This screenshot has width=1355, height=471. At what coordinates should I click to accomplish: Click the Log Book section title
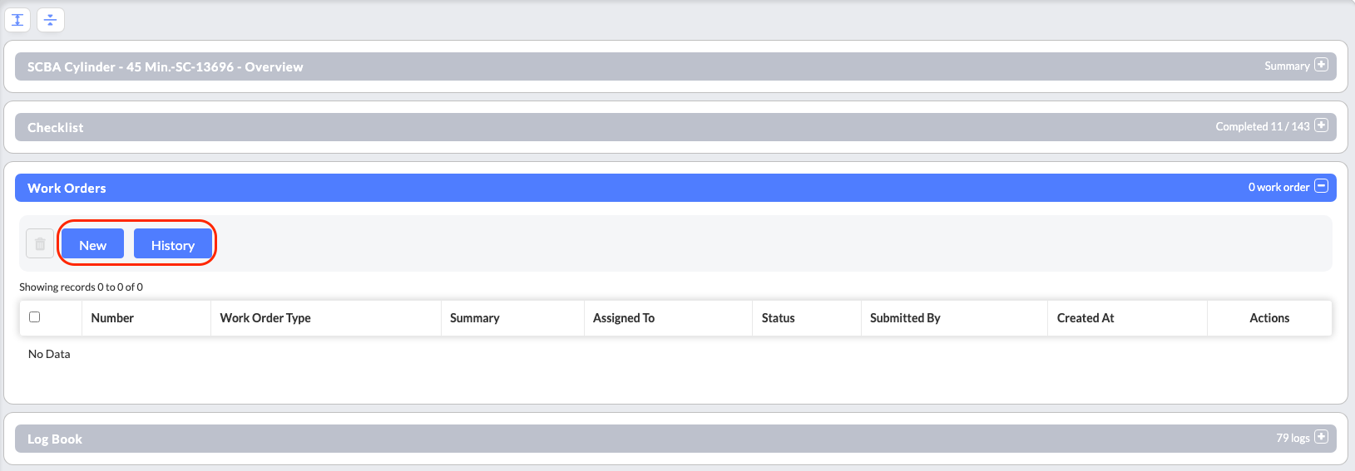click(55, 439)
